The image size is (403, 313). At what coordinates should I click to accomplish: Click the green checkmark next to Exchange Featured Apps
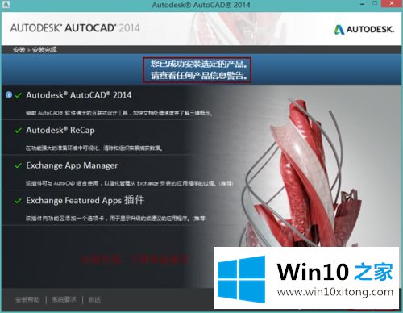19,201
